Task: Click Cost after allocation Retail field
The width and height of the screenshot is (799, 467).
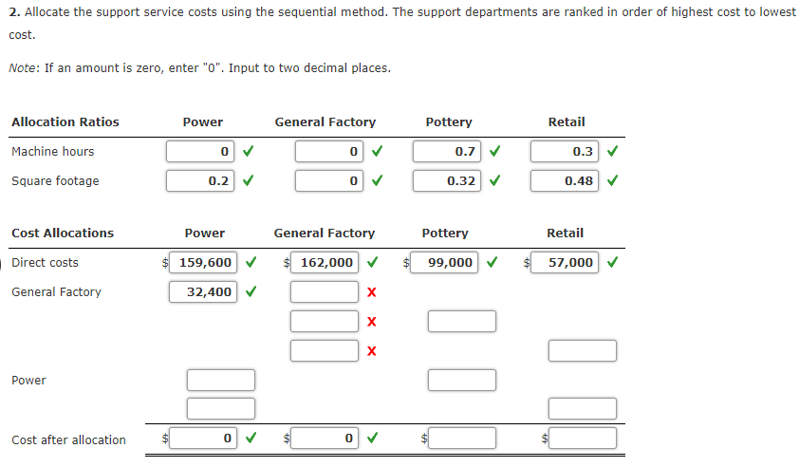Action: point(583,438)
